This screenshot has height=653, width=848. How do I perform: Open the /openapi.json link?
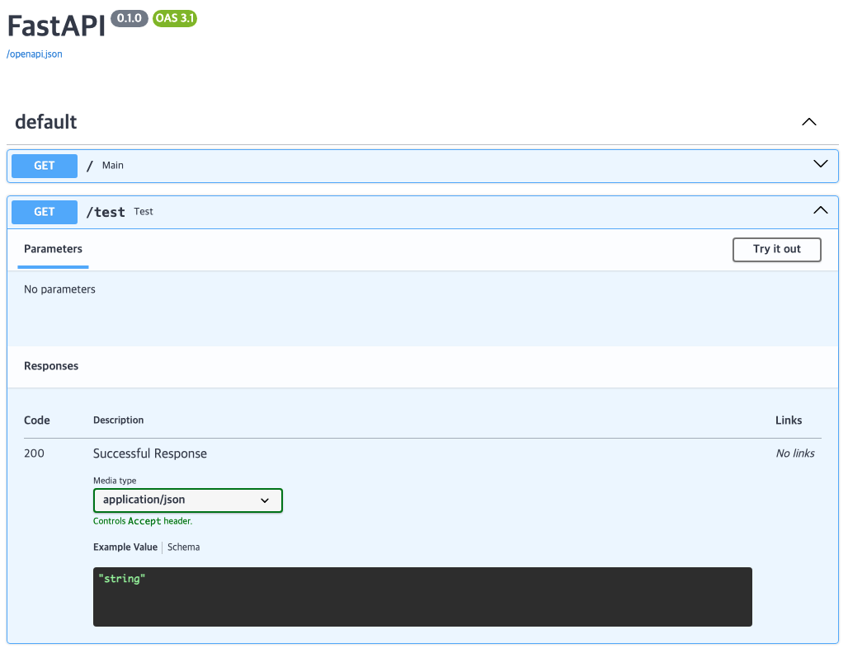[34, 54]
